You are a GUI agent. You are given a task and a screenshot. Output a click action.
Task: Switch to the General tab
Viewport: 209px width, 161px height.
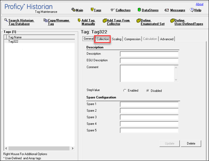click(x=89, y=38)
